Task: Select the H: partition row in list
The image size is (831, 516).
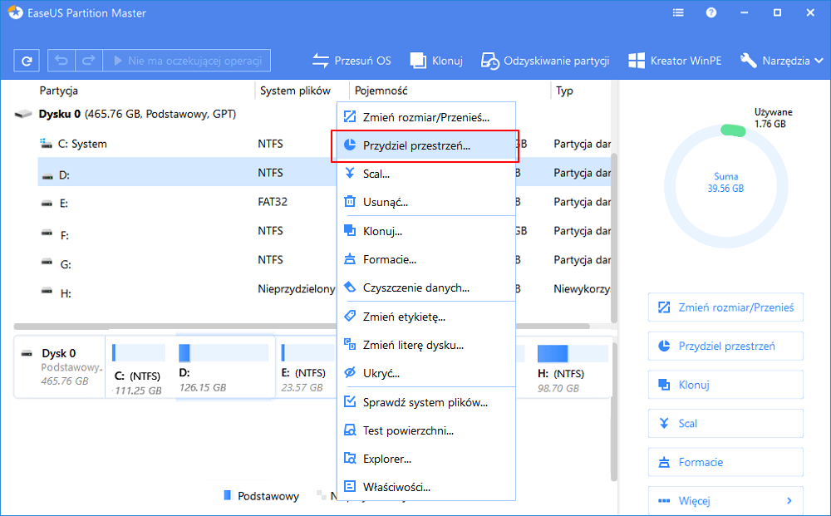Action: coord(187,290)
